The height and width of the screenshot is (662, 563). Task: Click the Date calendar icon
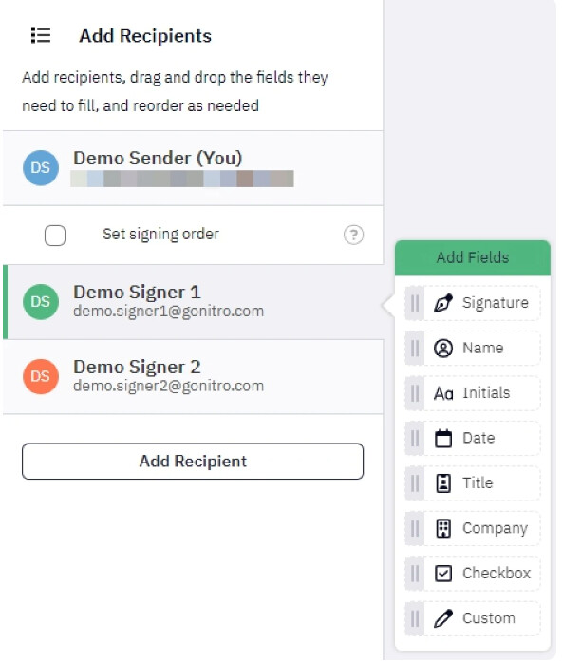(x=443, y=438)
